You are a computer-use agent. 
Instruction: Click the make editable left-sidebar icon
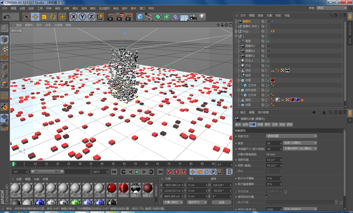5,28
